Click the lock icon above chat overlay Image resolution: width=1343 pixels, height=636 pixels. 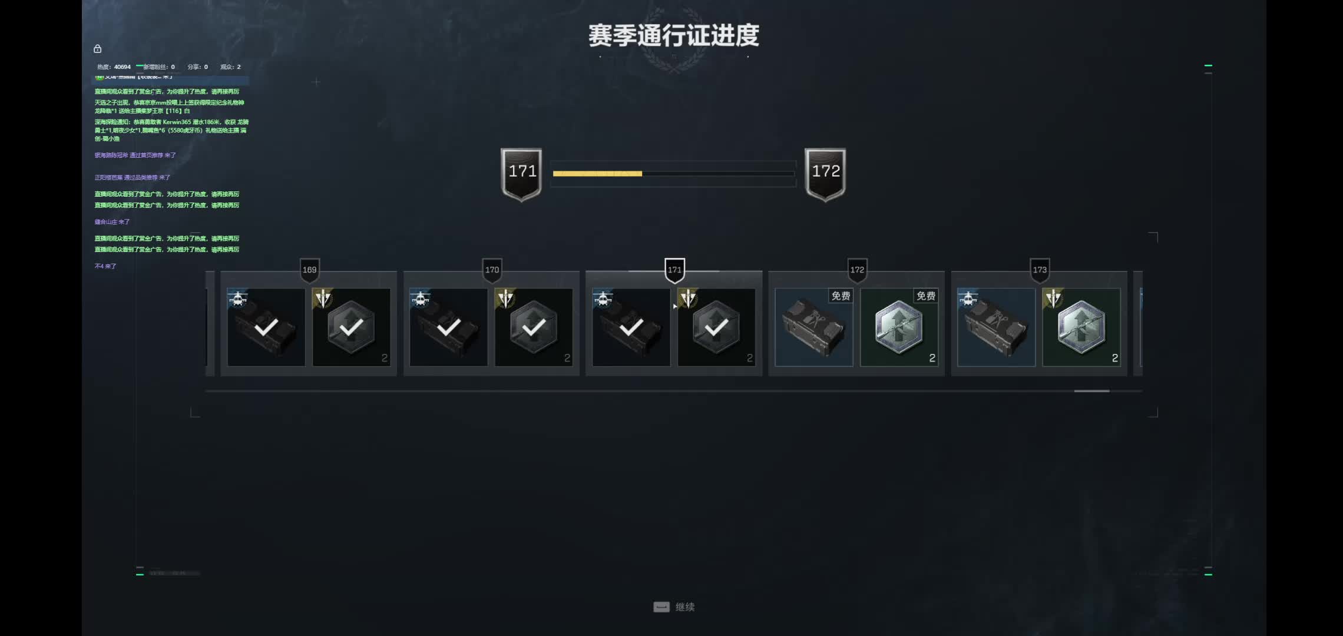point(98,49)
